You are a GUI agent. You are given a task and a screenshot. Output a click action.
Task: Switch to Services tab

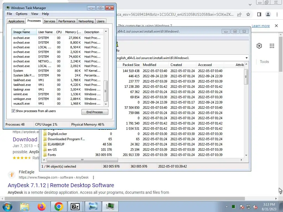coord(49,21)
